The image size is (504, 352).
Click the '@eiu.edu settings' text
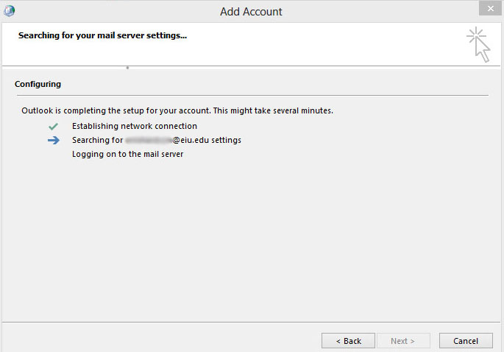(x=207, y=140)
